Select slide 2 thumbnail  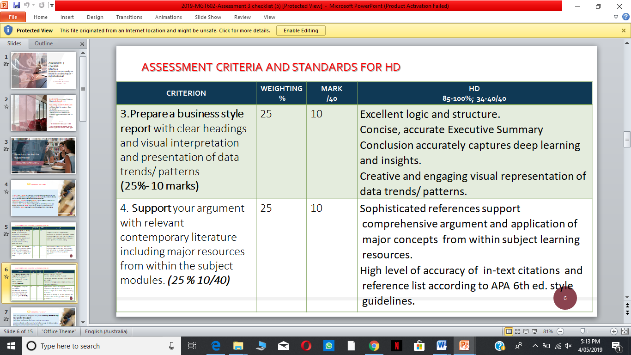pos(43,113)
